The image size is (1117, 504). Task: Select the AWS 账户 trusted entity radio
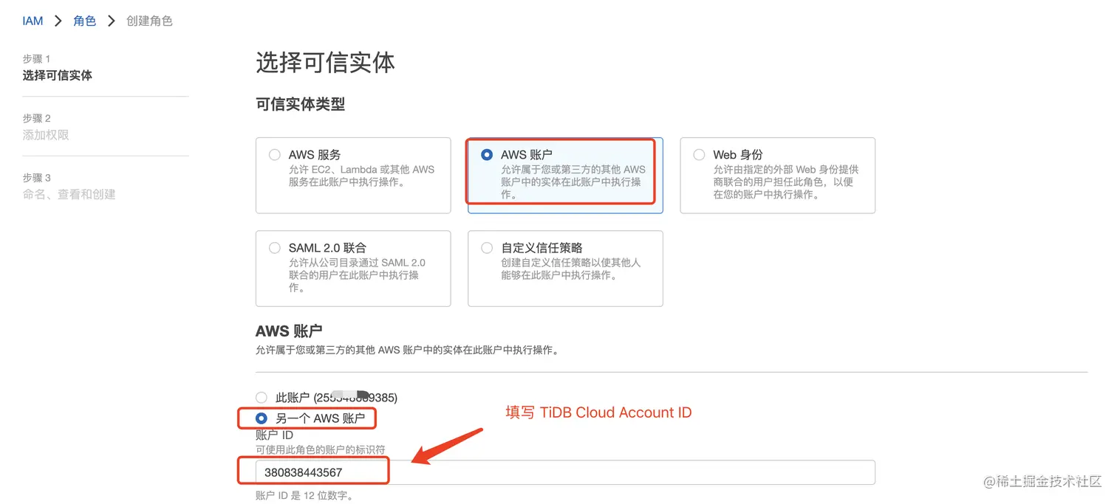coord(487,155)
